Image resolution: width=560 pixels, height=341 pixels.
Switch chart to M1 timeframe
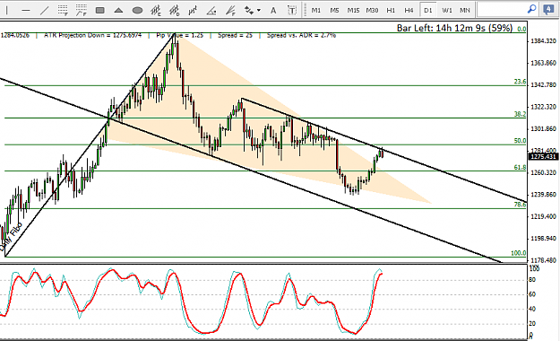point(315,11)
